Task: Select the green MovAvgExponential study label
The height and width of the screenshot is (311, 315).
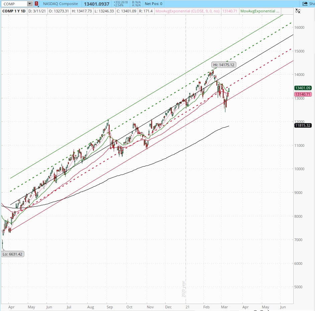Action: click(x=262, y=11)
